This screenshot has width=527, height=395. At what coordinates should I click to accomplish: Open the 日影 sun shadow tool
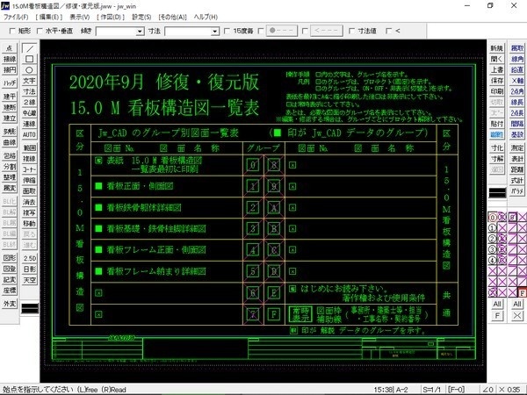click(29, 269)
